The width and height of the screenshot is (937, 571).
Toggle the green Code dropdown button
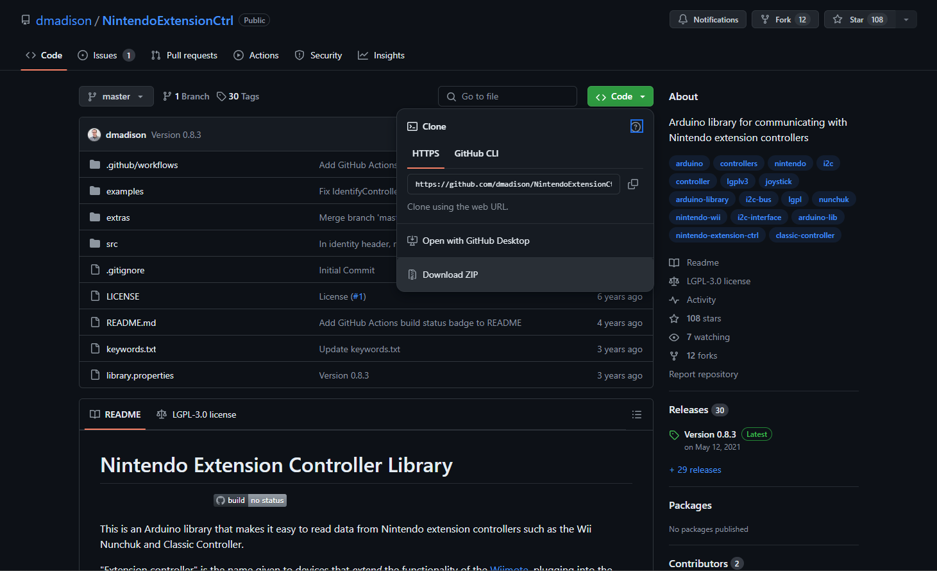click(x=620, y=96)
